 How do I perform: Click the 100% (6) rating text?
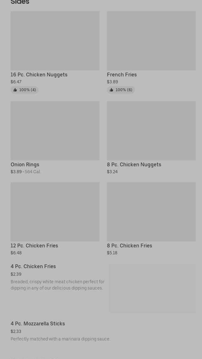pos(124,90)
